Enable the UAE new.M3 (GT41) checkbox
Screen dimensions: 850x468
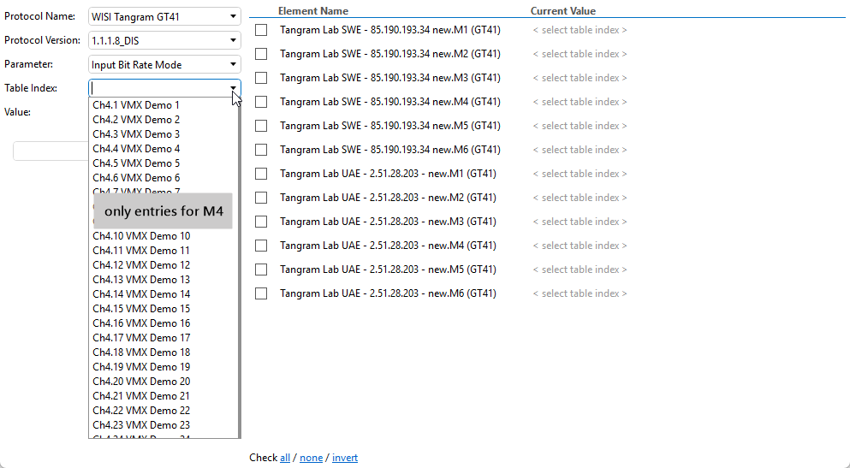coord(261,222)
